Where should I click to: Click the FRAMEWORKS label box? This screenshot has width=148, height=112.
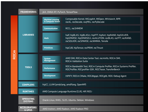(28, 12)
